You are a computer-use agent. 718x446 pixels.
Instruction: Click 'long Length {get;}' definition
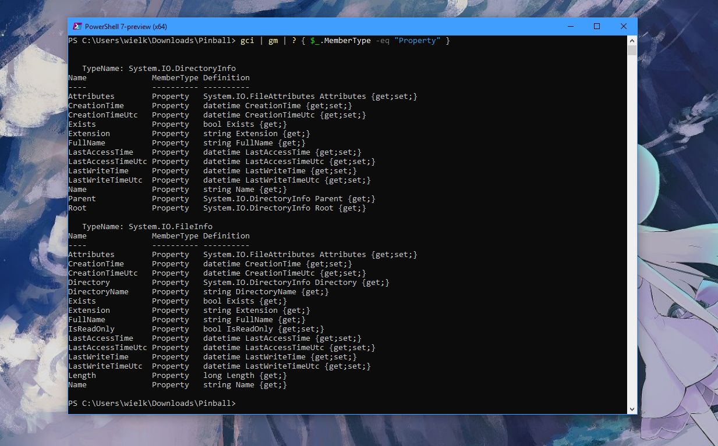(245, 376)
